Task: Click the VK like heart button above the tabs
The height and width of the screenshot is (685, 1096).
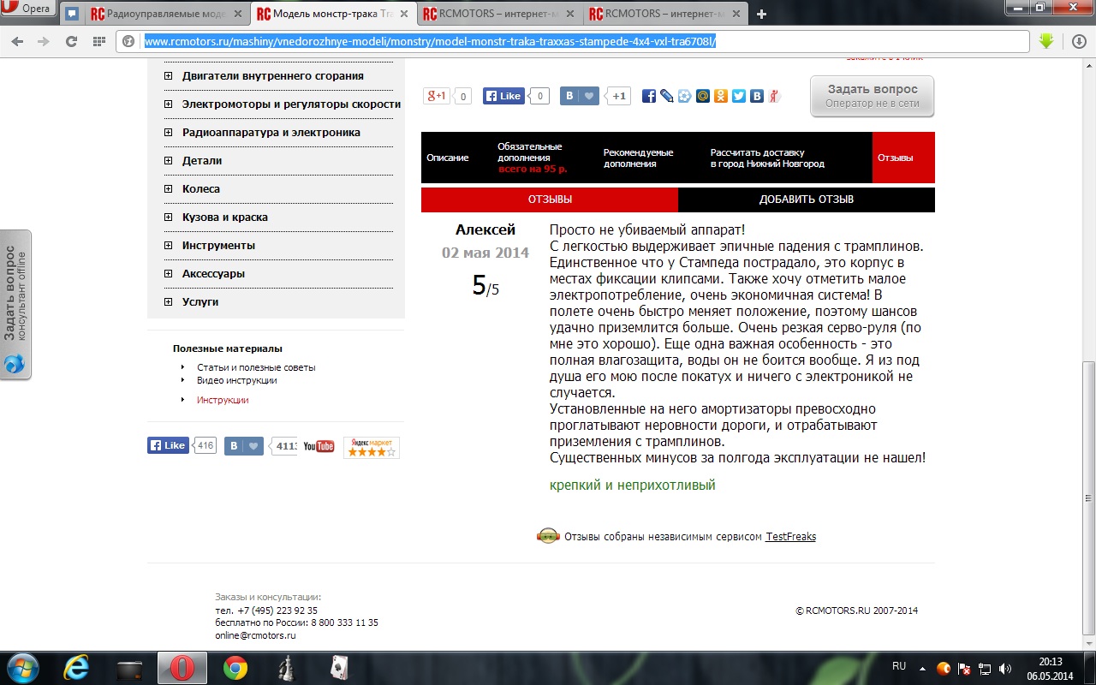Action: [580, 96]
